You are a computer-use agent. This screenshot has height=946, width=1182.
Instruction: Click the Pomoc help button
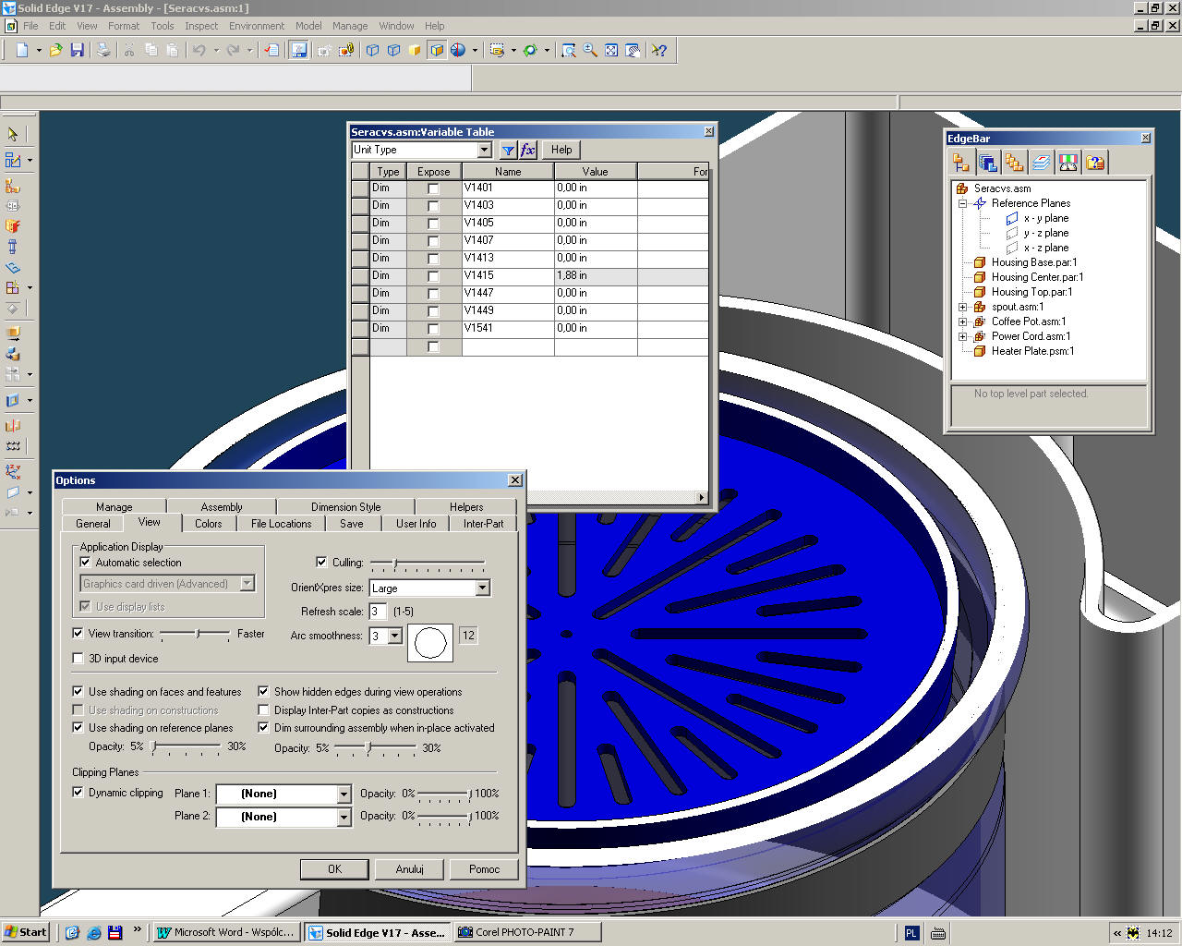[484, 869]
